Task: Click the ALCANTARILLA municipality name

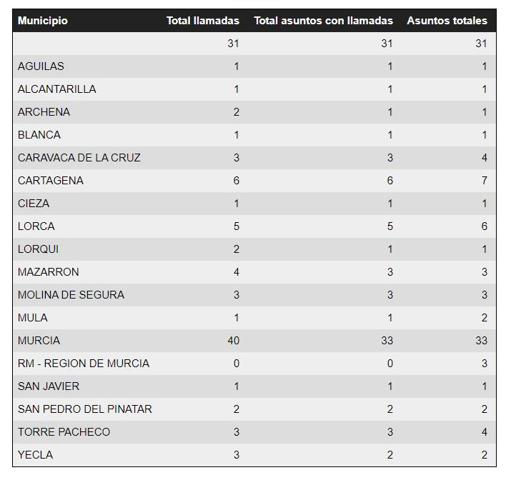Action: pos(56,89)
